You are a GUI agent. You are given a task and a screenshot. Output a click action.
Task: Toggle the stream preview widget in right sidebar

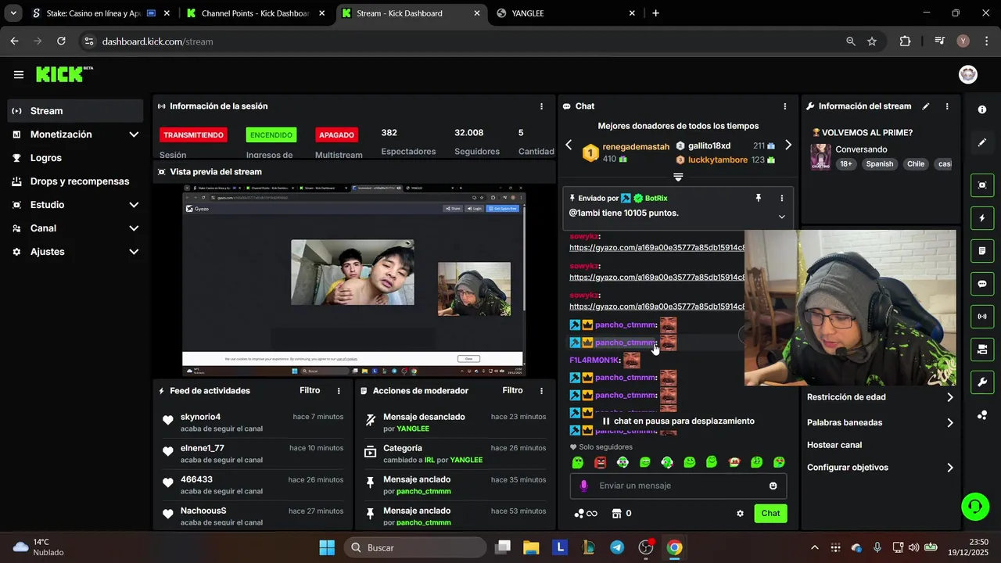pos(982,185)
